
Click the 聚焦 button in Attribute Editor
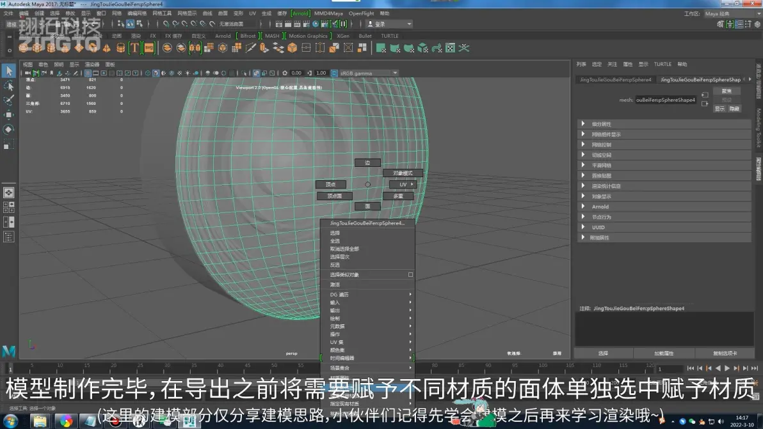(x=727, y=91)
